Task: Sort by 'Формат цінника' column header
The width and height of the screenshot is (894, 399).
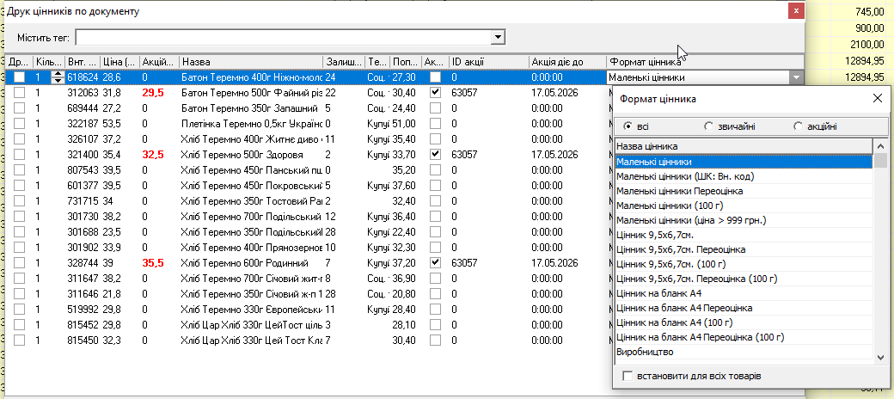Action: pyautogui.click(x=705, y=62)
